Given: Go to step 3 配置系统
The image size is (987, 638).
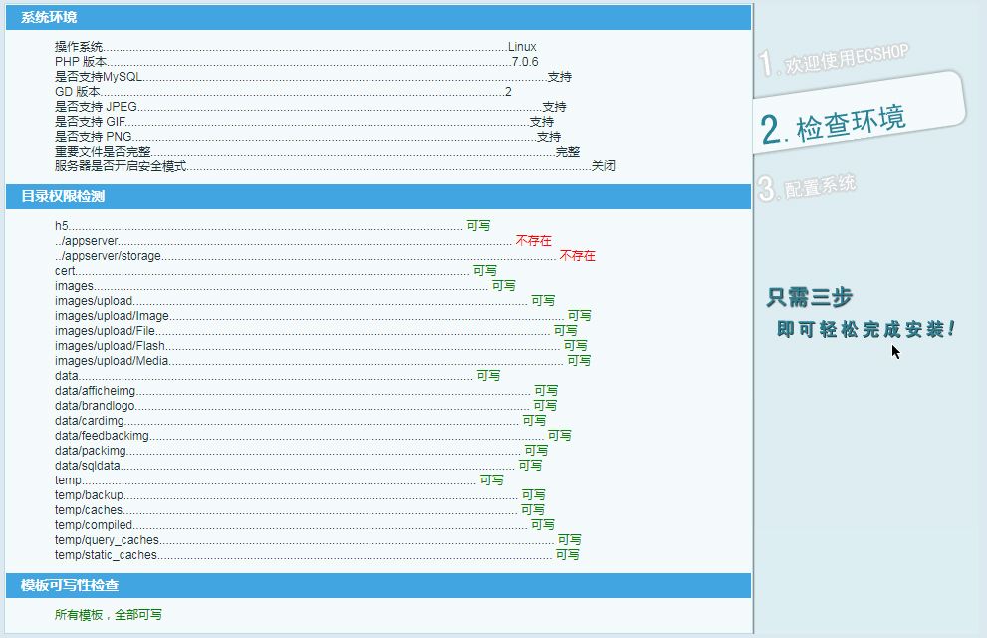Looking at the screenshot, I should [x=808, y=187].
